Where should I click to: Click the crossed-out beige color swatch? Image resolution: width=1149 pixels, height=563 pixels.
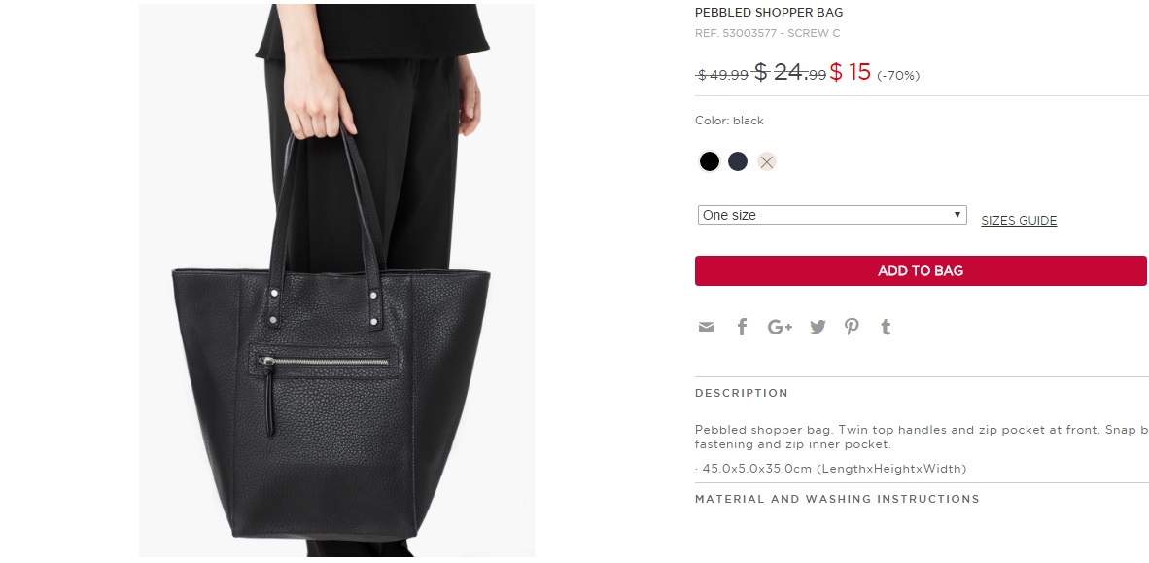click(x=767, y=162)
